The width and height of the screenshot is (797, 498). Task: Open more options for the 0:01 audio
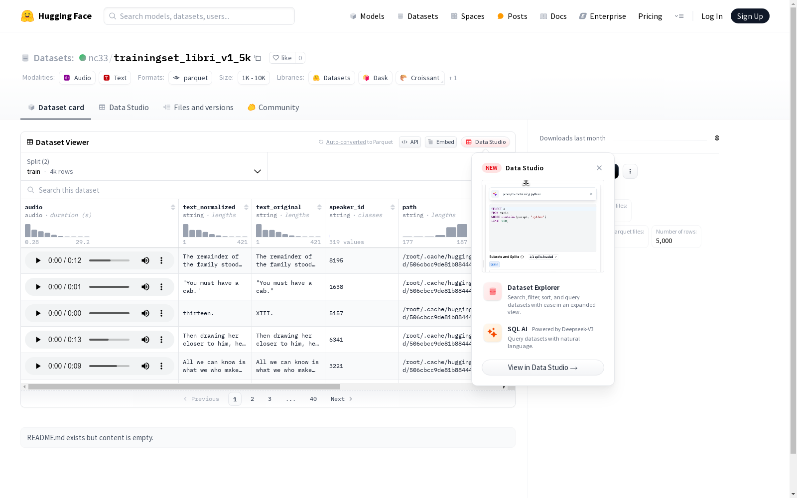point(161,287)
